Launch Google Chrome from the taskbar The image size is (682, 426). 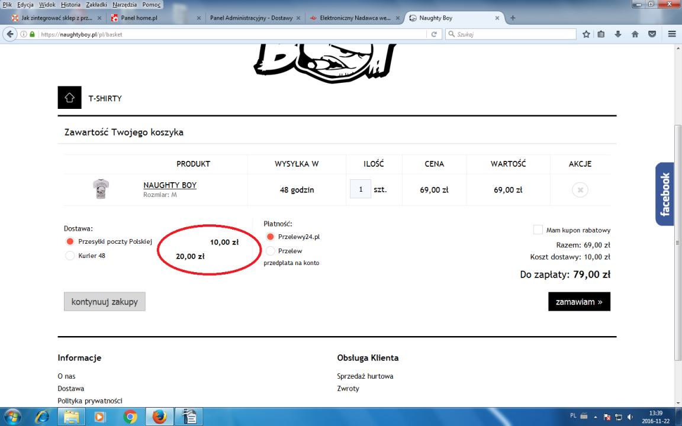click(130, 417)
